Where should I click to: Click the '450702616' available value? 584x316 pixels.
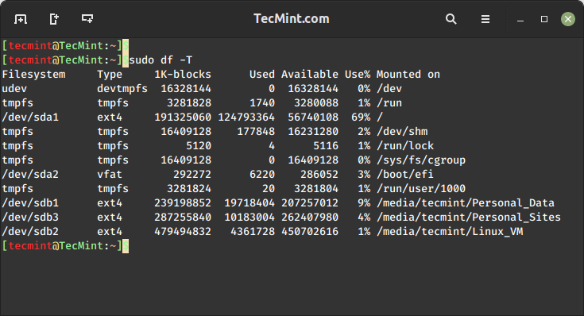(310, 232)
